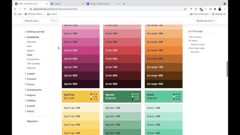Expand the Getting started section
Screen dimensions: 240x135
pos(34,32)
